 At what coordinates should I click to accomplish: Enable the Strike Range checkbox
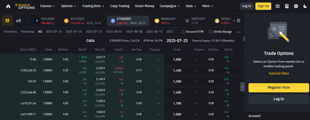pyautogui.click(x=210, y=32)
